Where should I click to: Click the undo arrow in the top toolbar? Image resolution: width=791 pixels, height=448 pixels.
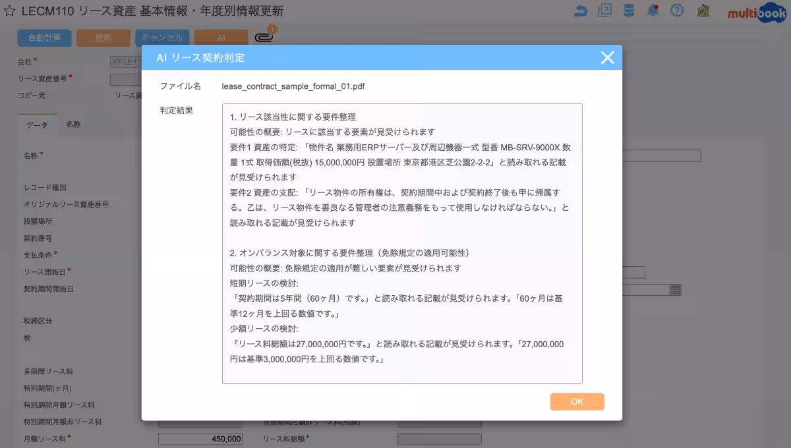[x=581, y=11]
